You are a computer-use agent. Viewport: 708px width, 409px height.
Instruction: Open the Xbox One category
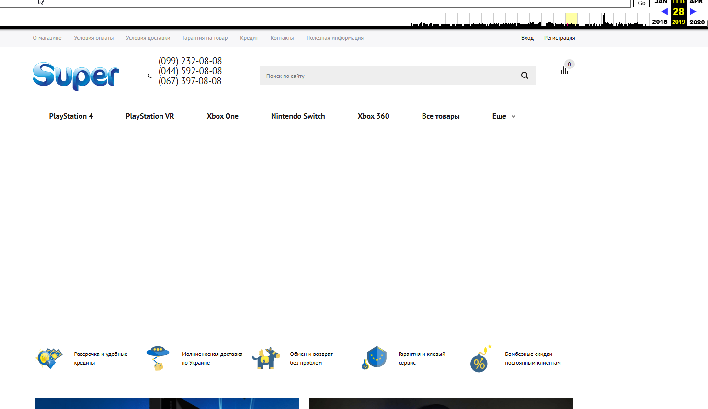pos(223,116)
